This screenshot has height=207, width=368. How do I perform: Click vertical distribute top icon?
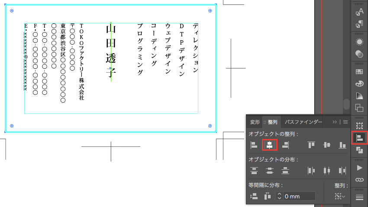tap(254, 171)
